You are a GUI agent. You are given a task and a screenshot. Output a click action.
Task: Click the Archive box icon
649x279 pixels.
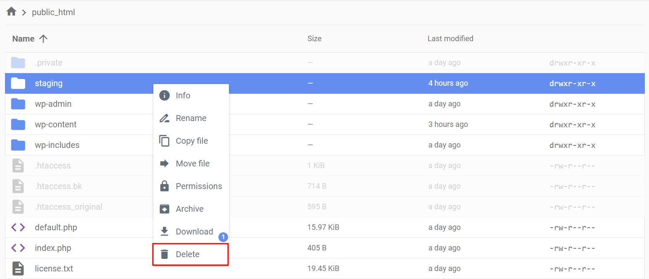pyautogui.click(x=165, y=209)
